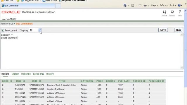Expand the Page menu dropdown
The image size is (187, 105).
coord(154,5)
